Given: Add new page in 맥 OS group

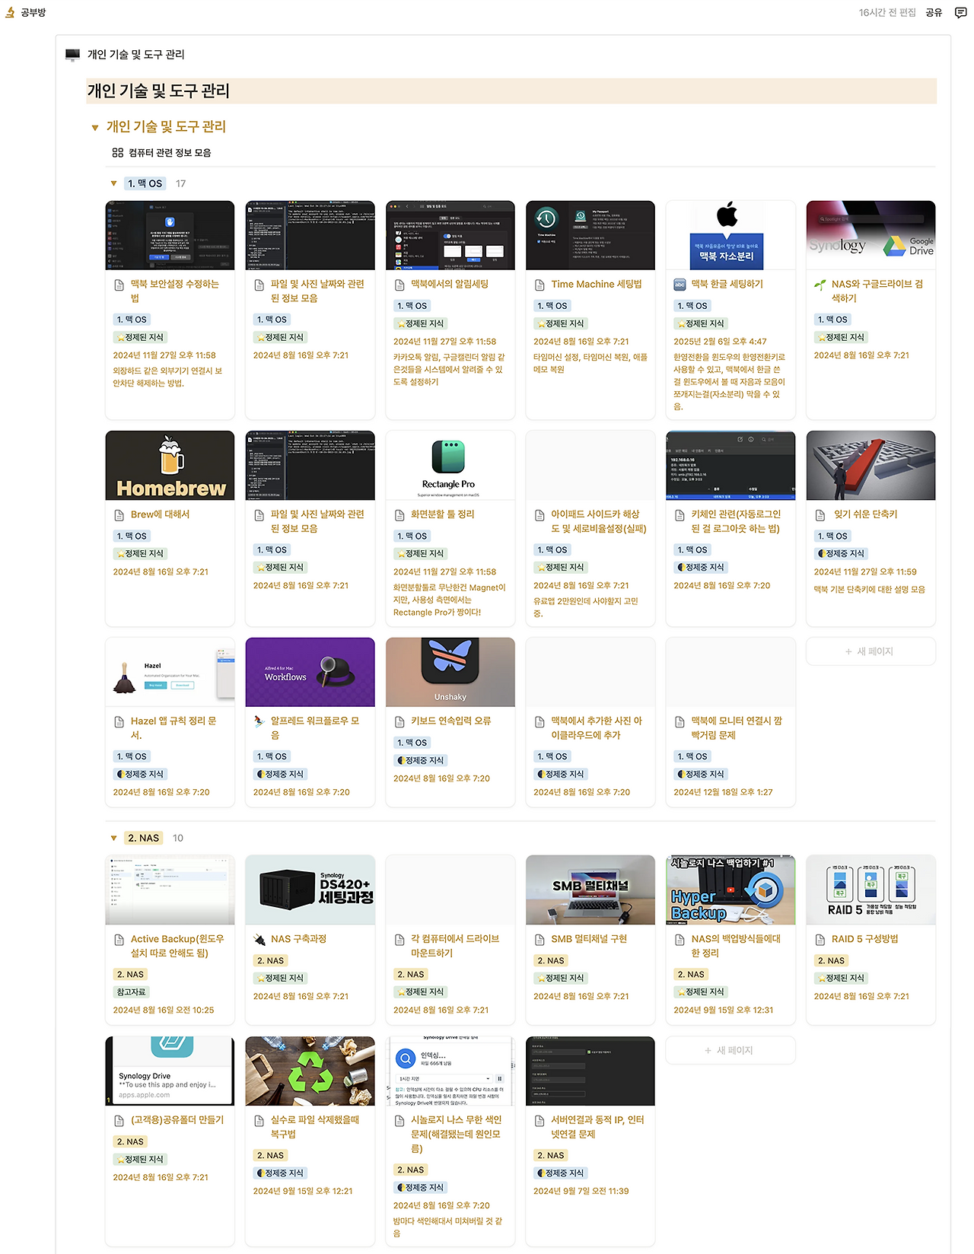Looking at the screenshot, I should tap(871, 651).
